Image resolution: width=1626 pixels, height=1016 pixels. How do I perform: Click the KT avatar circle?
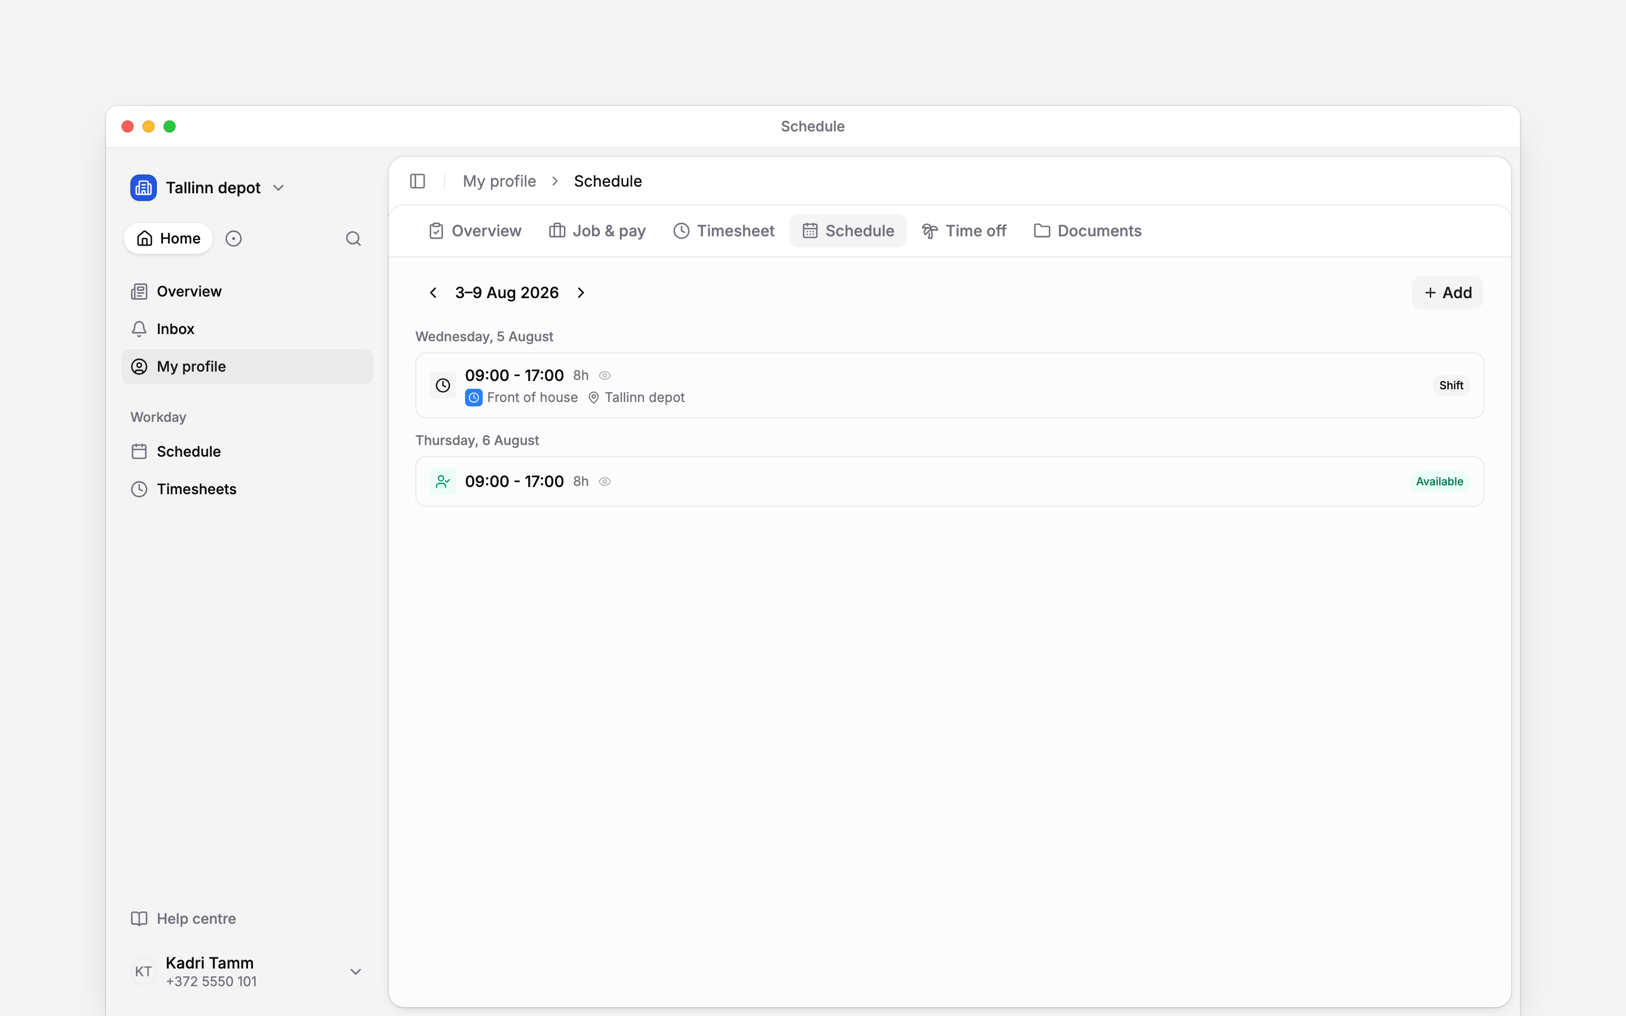(x=143, y=972)
